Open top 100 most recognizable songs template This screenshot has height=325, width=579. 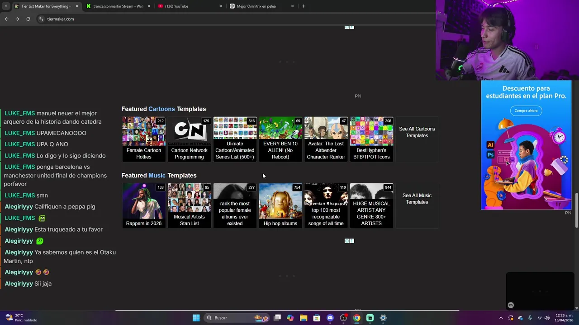click(326, 205)
